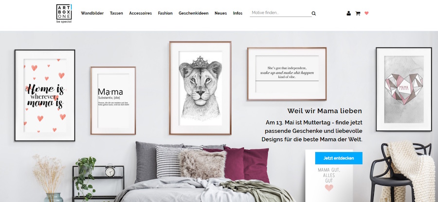Select the 'make shit happen' quote poster
Viewport: 438px width, 202px height.
[x=287, y=74]
